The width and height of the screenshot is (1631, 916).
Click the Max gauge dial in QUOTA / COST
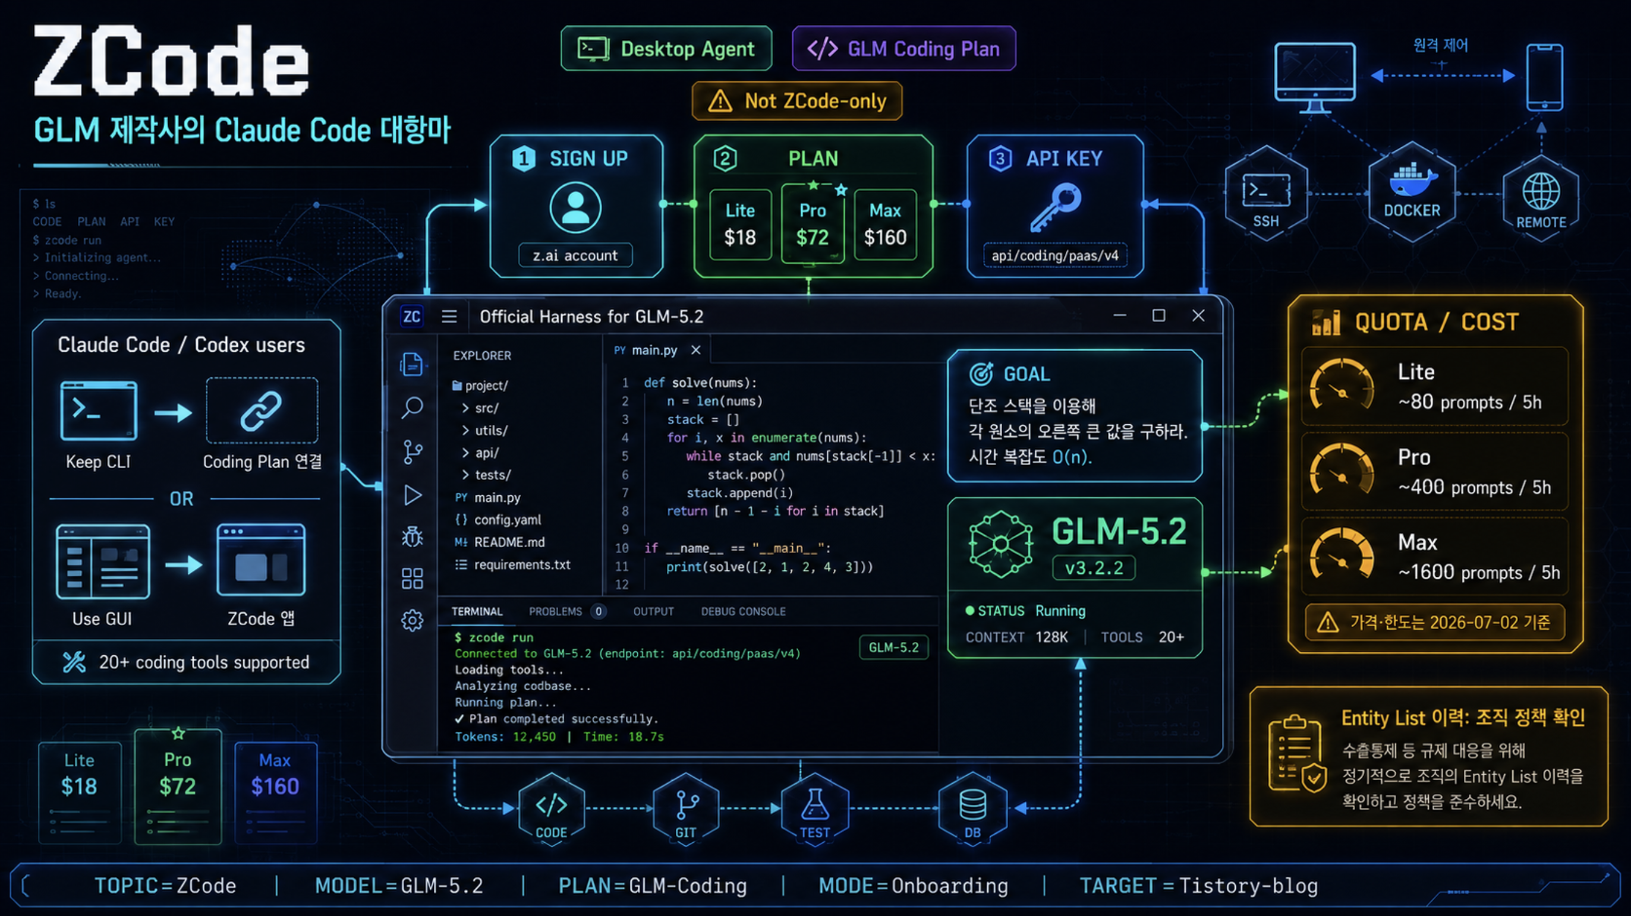1341,554
